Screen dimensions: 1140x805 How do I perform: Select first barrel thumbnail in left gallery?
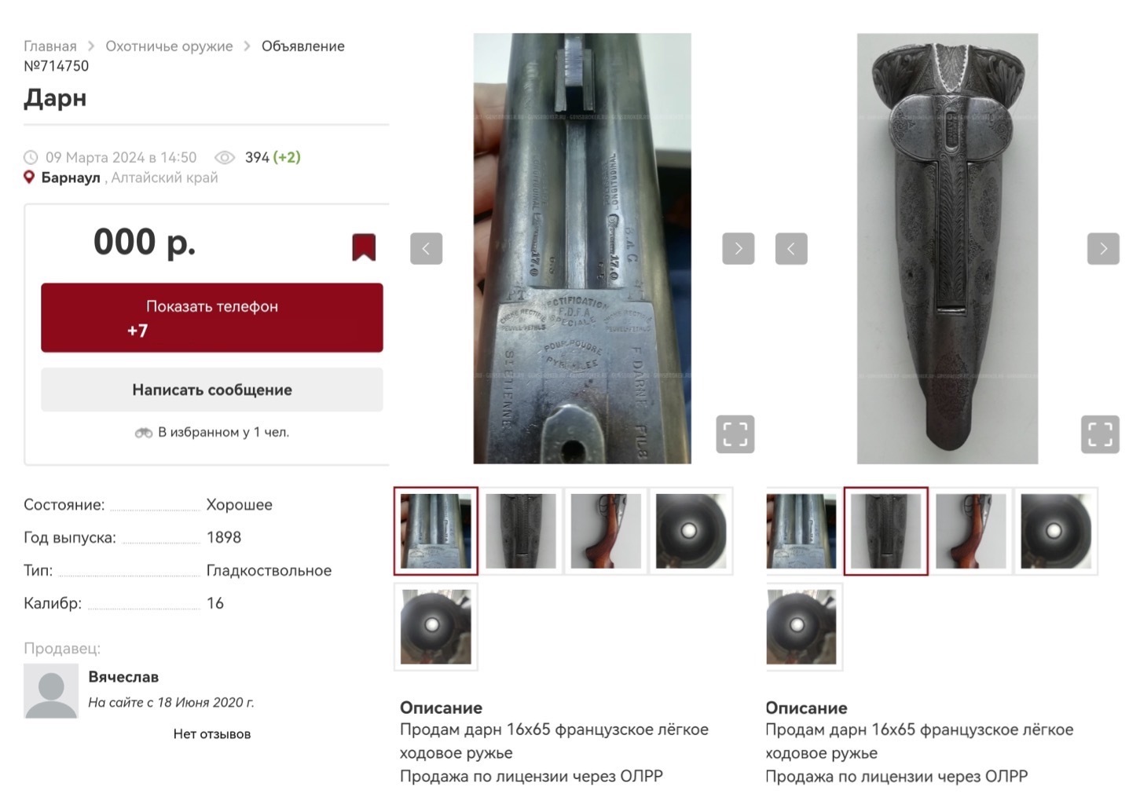[436, 531]
